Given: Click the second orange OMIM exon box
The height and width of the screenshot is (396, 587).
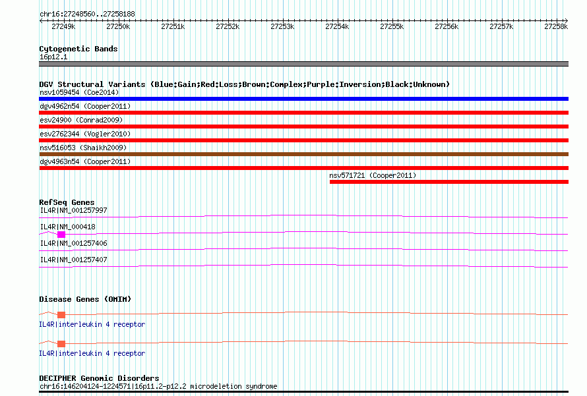Looking at the screenshot, I should 61,344.
